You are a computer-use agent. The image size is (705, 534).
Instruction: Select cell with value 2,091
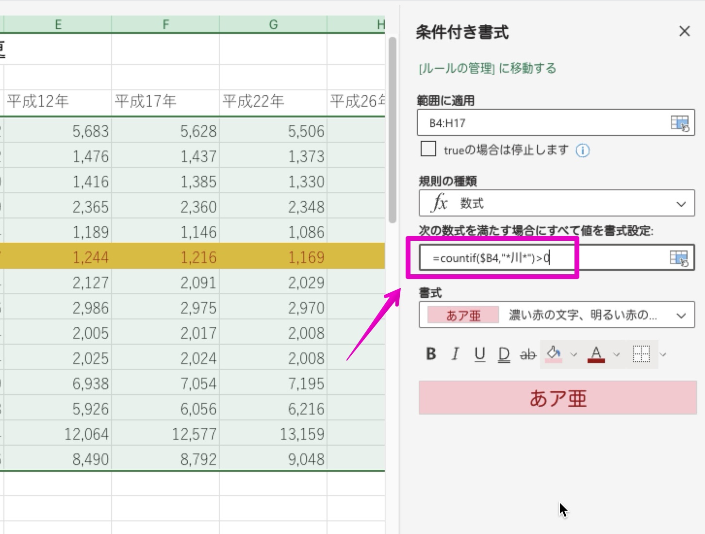pos(165,282)
